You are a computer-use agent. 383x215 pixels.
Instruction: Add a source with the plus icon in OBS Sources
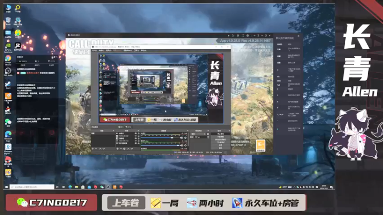117,149
